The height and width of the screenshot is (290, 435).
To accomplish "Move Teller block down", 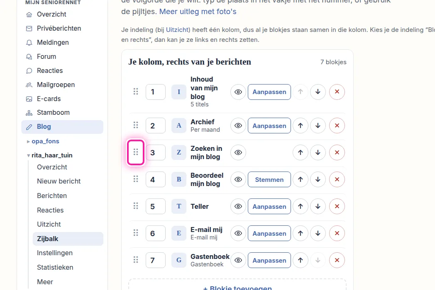I will point(318,206).
